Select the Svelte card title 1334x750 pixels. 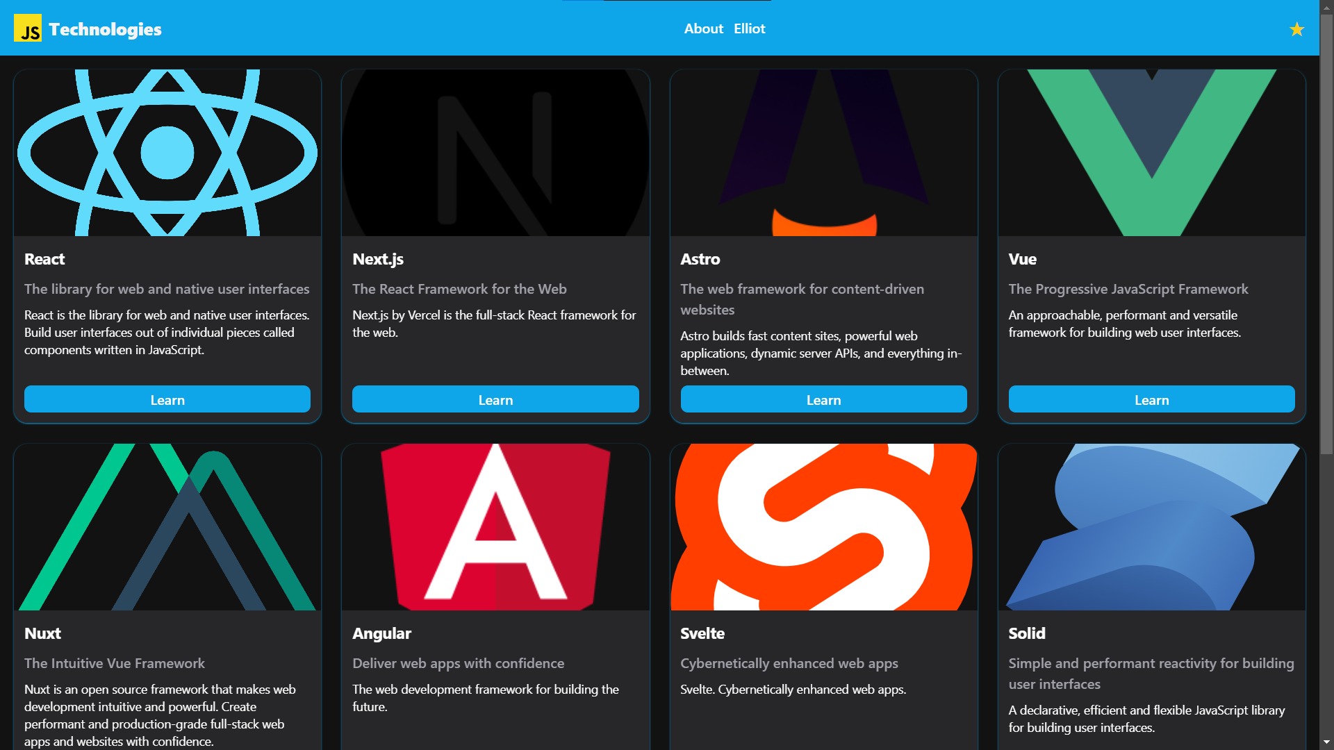[x=702, y=633]
